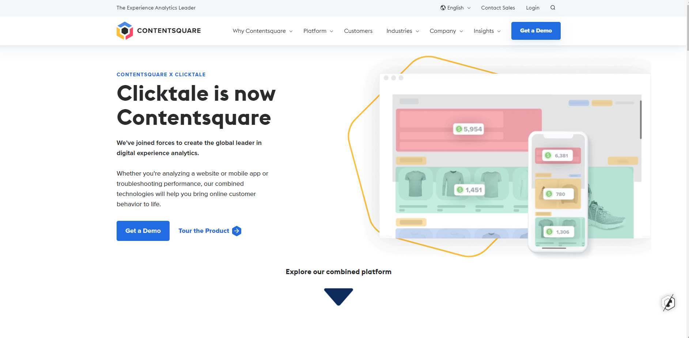Open the Contact Sales link
Screen dimensions: 689x338
pyautogui.click(x=498, y=8)
